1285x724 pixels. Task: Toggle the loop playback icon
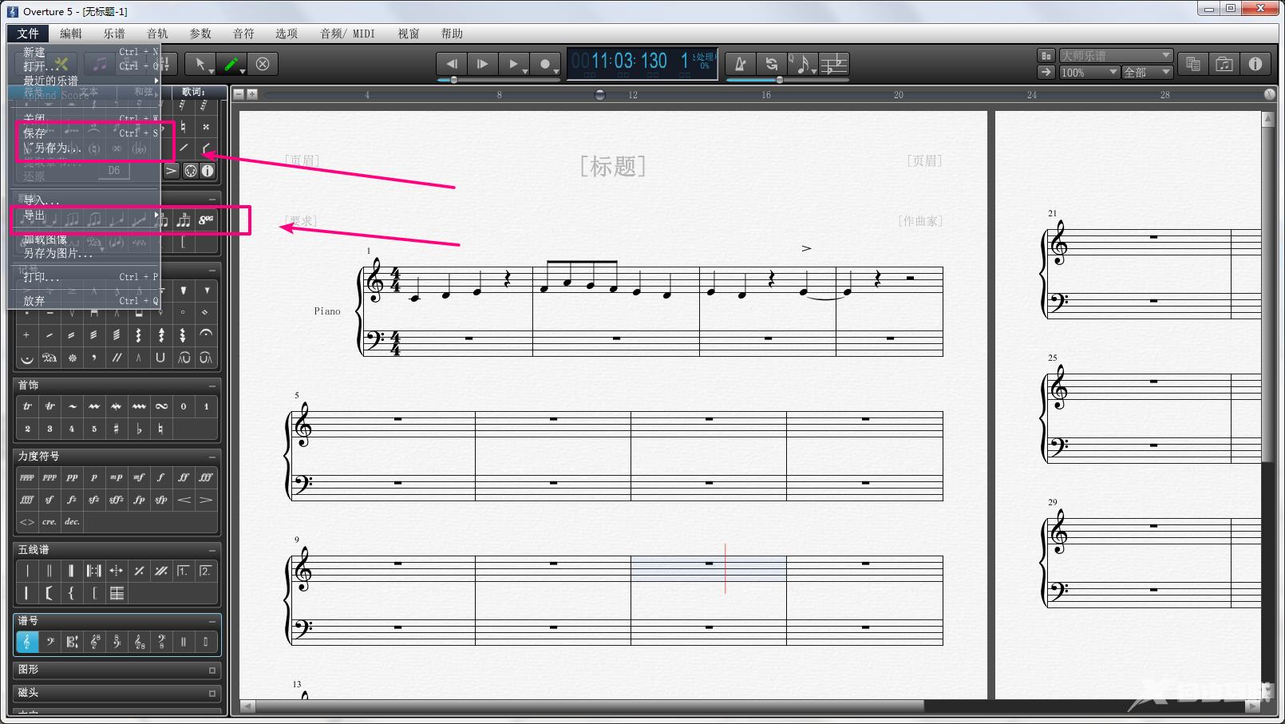[771, 64]
